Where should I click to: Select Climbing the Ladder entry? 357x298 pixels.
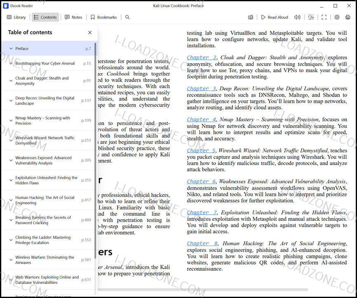[48, 240]
